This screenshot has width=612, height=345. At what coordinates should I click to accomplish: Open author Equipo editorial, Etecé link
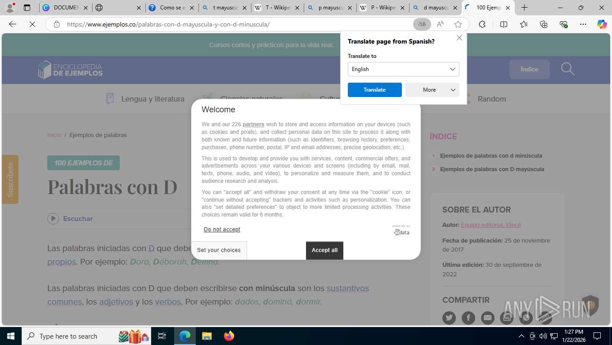click(490, 225)
